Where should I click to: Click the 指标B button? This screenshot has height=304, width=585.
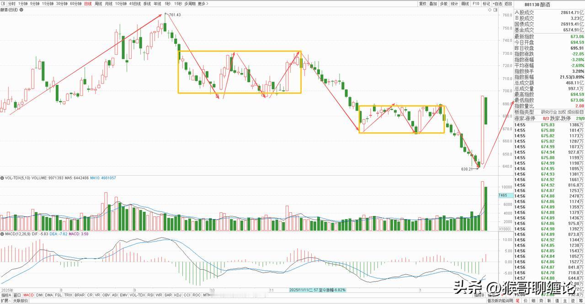point(479,295)
